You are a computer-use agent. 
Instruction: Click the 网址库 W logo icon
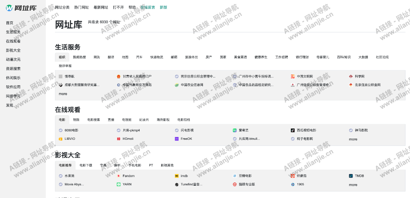point(9,8)
